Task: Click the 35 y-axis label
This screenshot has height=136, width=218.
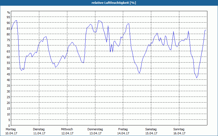Action: (x=8, y=86)
